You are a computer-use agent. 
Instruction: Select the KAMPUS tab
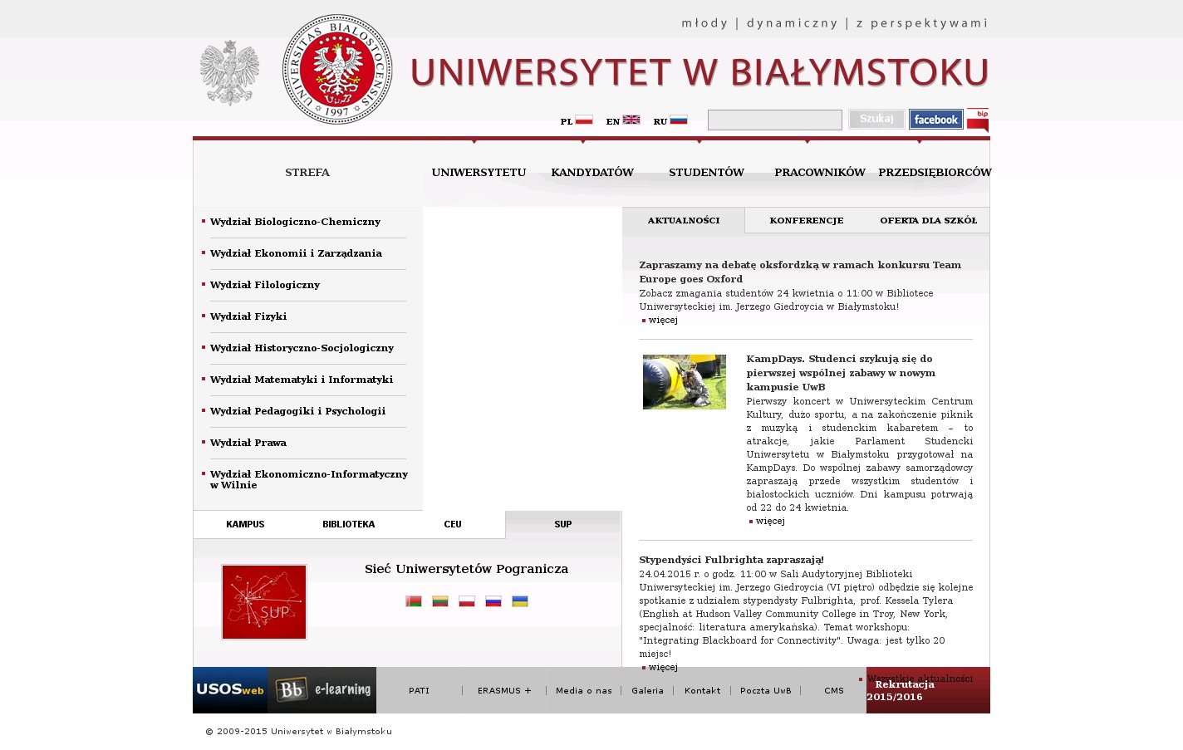(245, 524)
